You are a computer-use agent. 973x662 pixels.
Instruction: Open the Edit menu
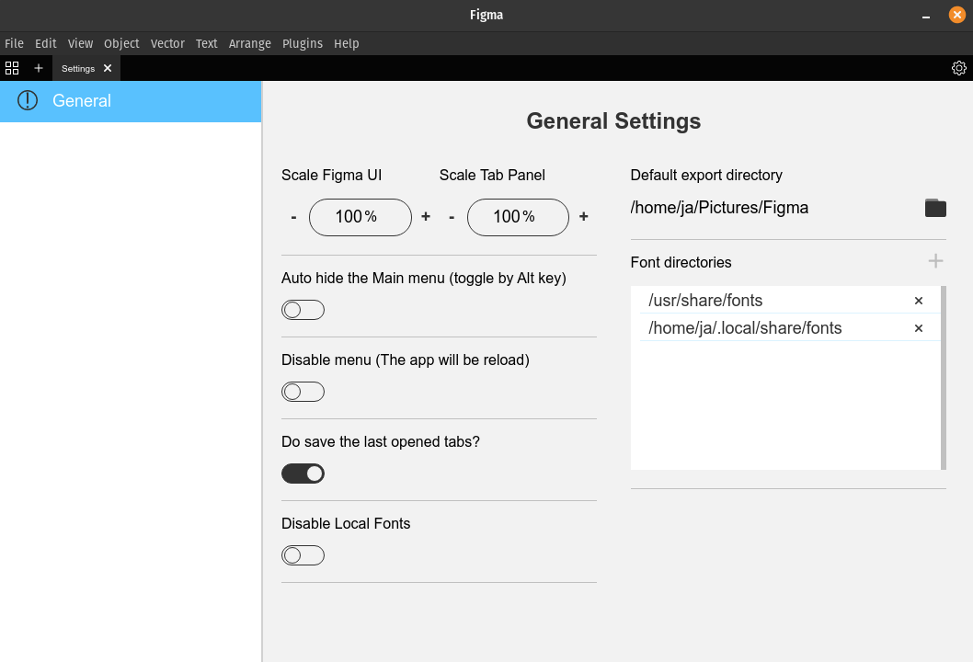45,43
